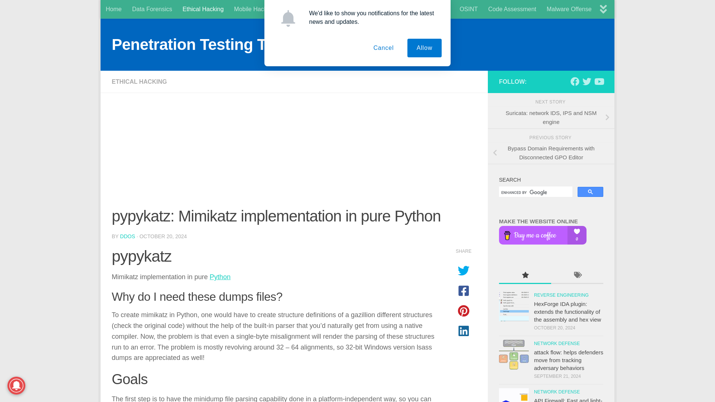The height and width of the screenshot is (402, 715).
Task: Click the LinkedIn share icon
Action: (x=463, y=330)
